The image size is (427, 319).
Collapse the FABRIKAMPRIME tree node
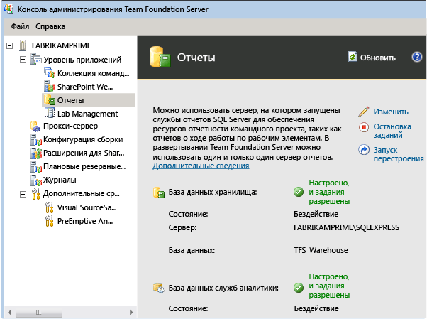point(9,45)
